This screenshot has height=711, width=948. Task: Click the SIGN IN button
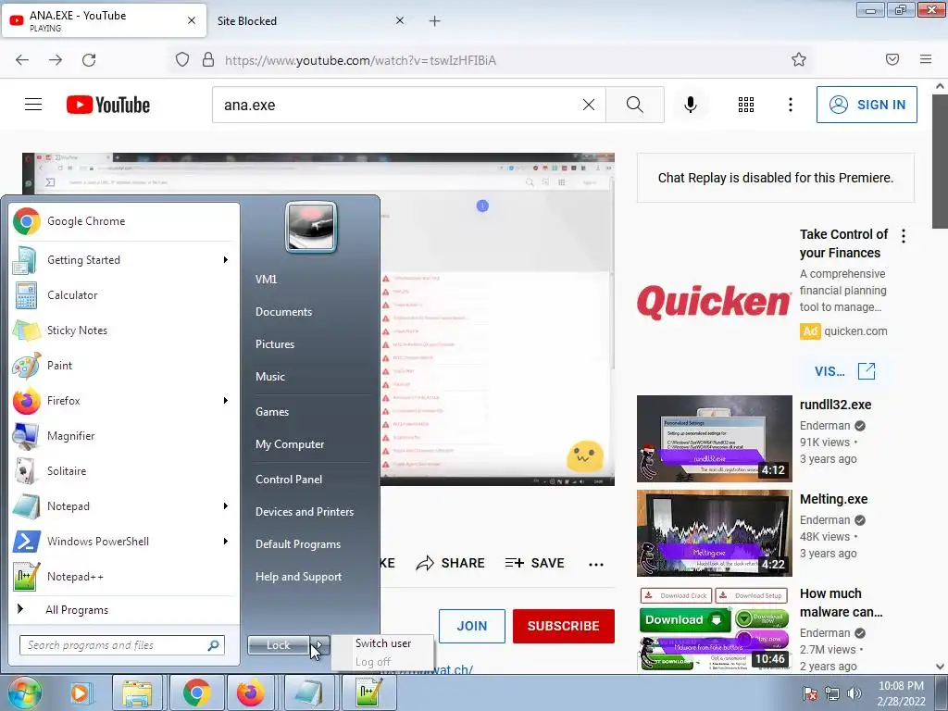click(867, 105)
